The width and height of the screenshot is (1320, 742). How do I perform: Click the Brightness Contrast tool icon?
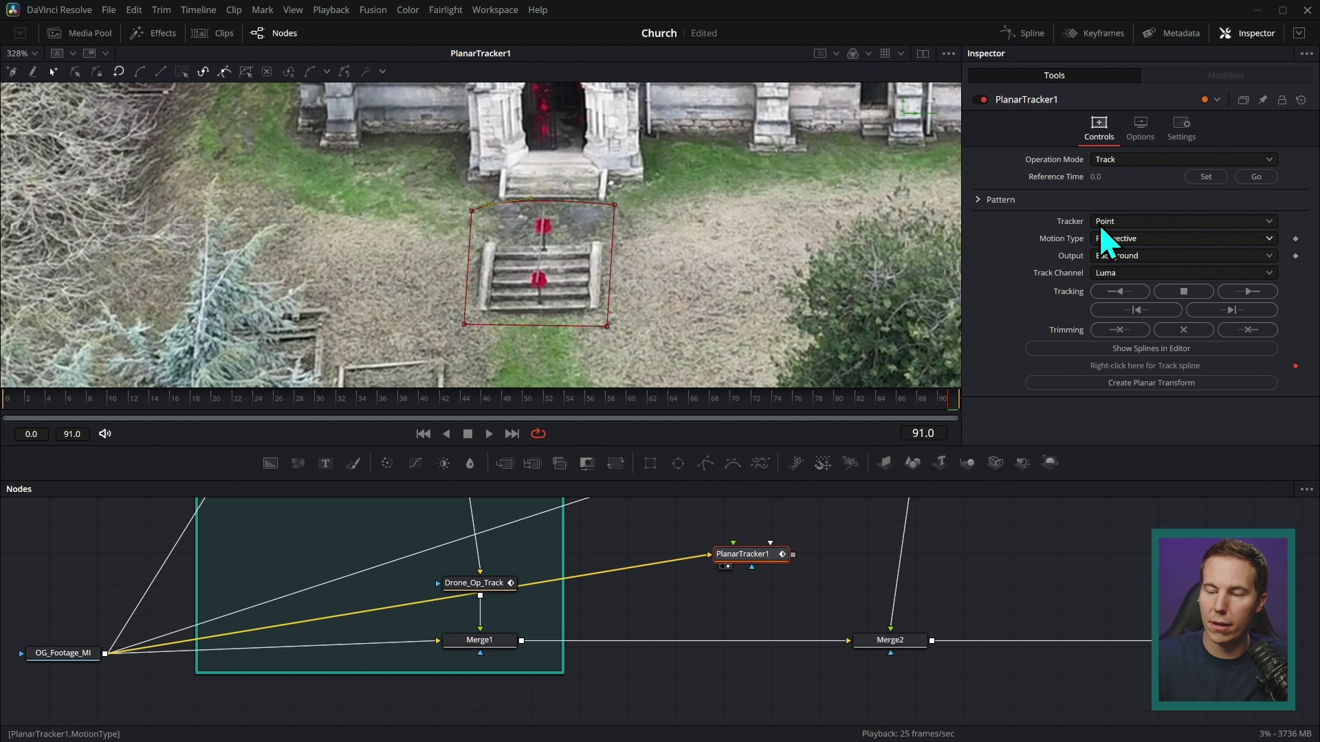443,463
